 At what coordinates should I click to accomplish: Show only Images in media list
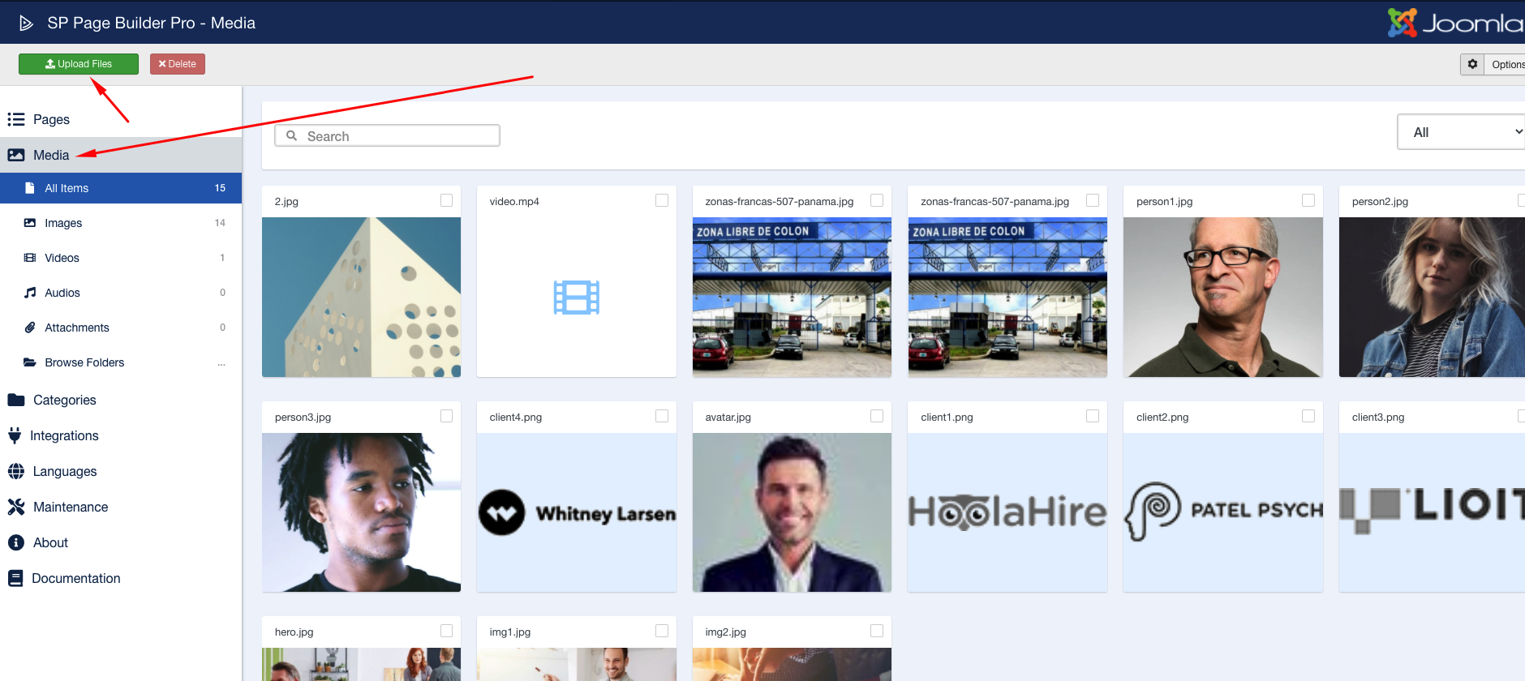point(121,223)
